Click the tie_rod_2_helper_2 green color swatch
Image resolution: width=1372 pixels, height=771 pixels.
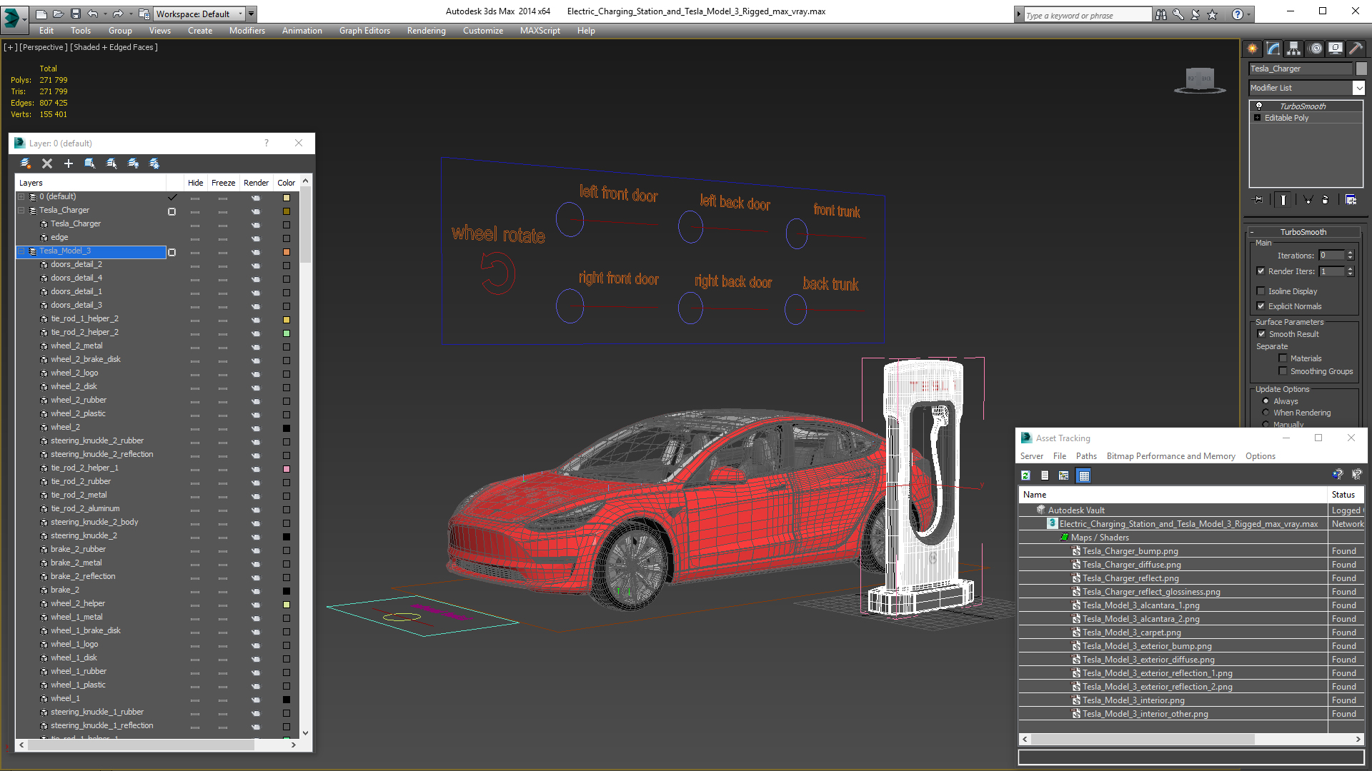(287, 333)
